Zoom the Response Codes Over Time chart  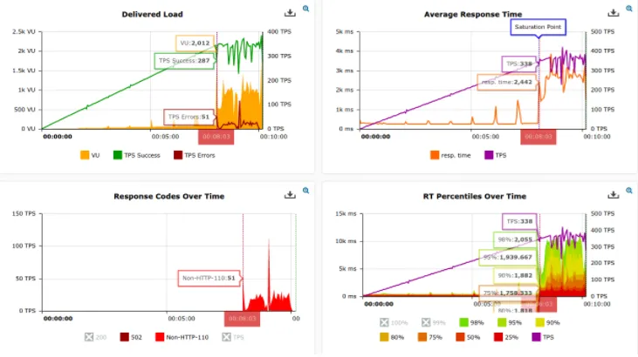coord(306,191)
